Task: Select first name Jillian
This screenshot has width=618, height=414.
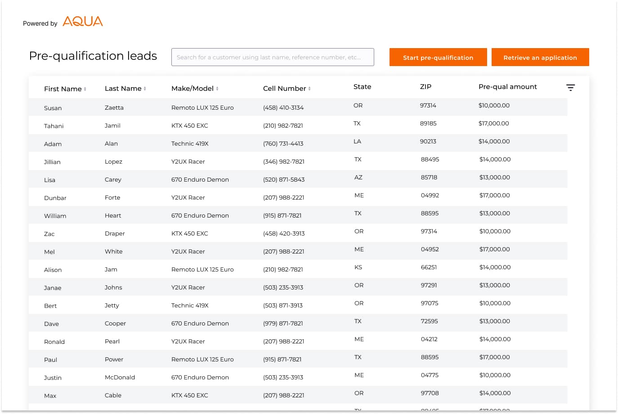Action: 52,162
